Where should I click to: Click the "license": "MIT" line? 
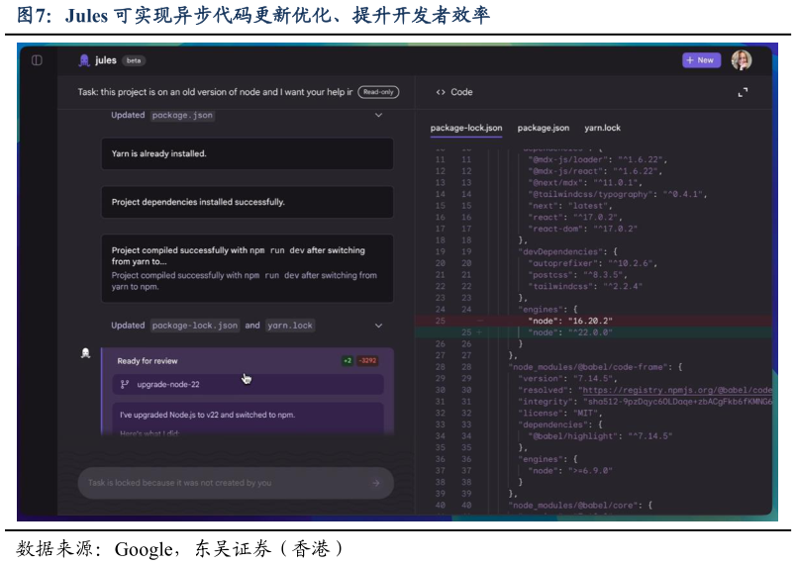pos(559,413)
